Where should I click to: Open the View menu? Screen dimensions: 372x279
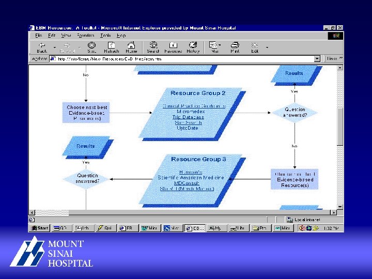point(66,36)
